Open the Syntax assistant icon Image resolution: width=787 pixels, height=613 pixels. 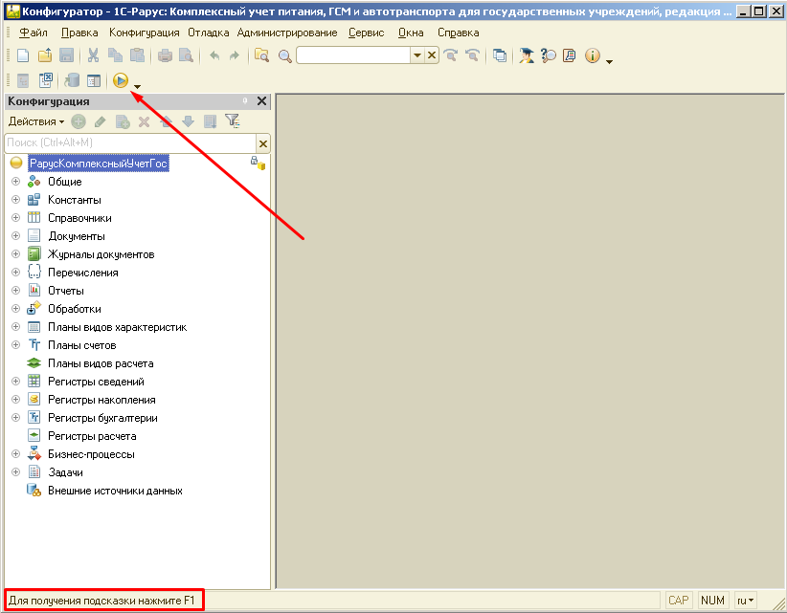pos(526,55)
